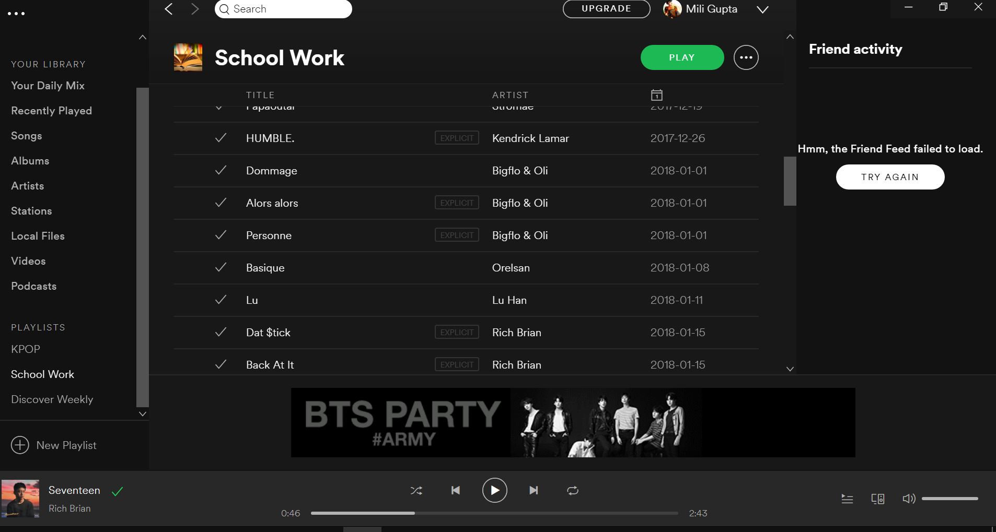Open Seventeen album art thumbnail

coord(20,499)
